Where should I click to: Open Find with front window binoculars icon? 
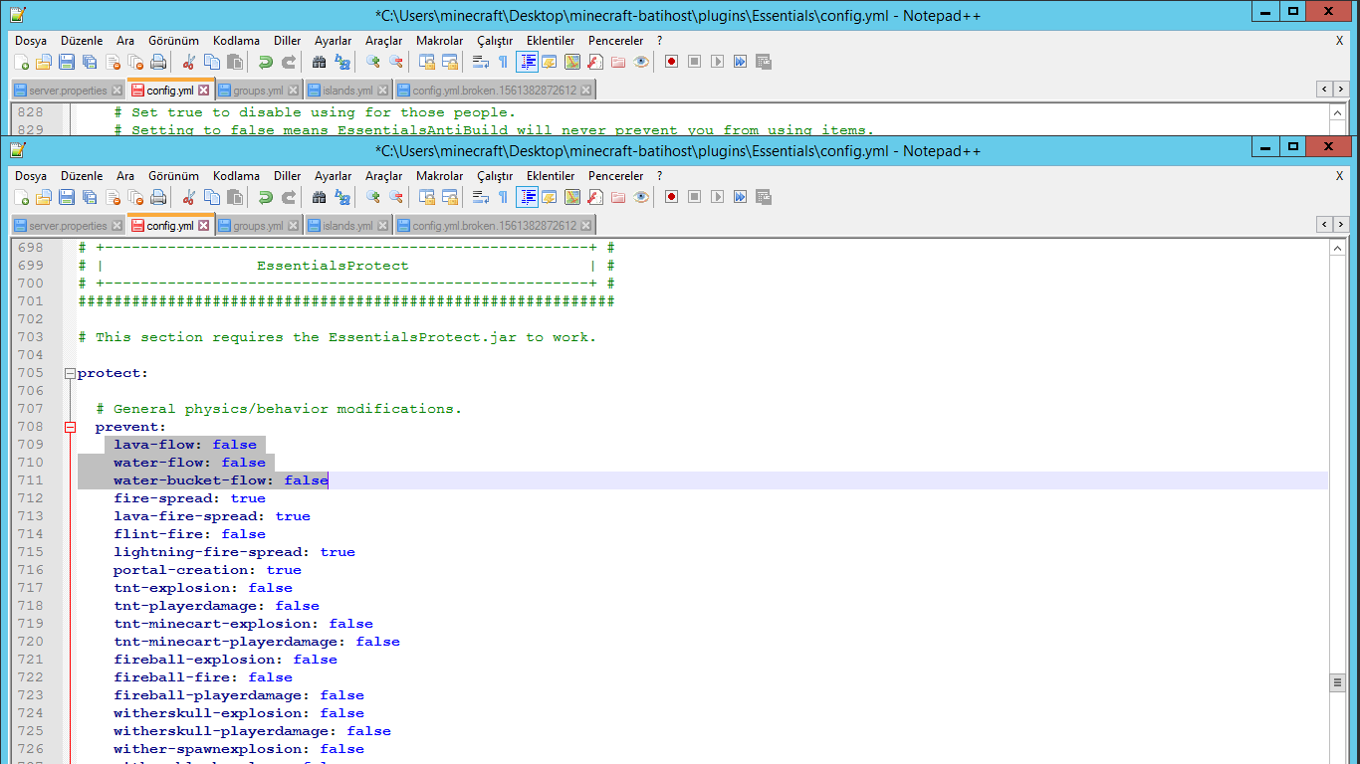click(x=319, y=197)
